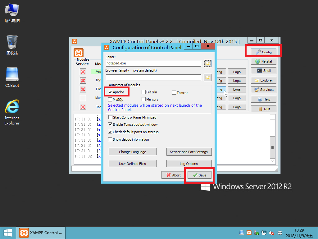Click the folder icon next to Editor field
Screen dimensions: 318x239
coord(207,63)
